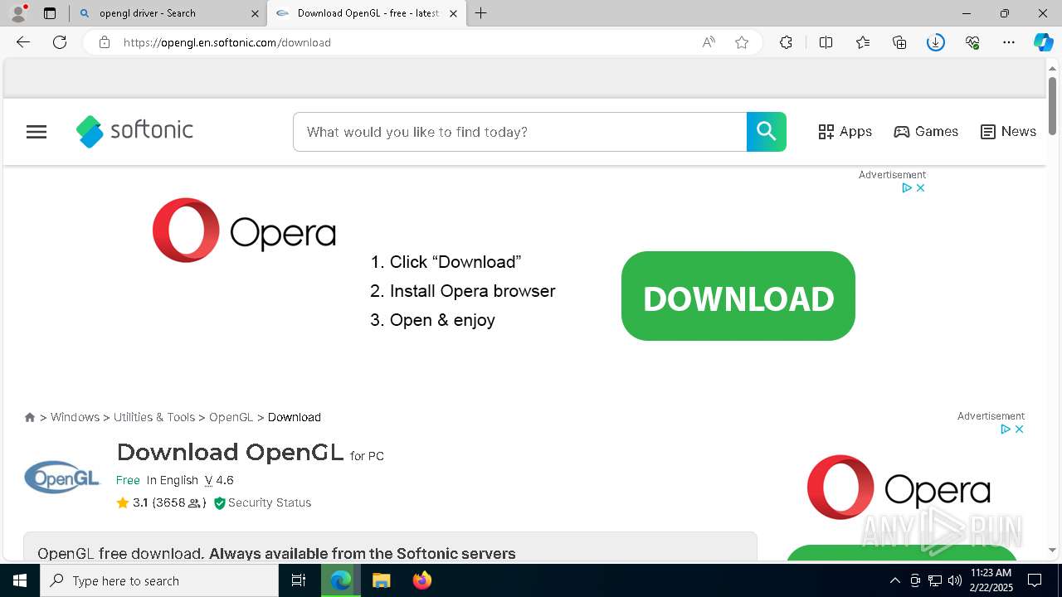Open the volume control icon
The width and height of the screenshot is (1062, 597).
(954, 580)
